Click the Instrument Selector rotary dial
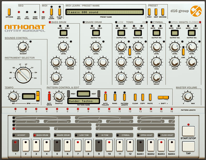The width and height of the screenshot is (206, 160). [x=23, y=75]
